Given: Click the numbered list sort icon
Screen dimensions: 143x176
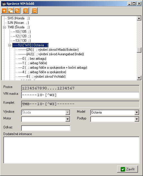Looking at the screenshot, I should (x=34, y=11).
